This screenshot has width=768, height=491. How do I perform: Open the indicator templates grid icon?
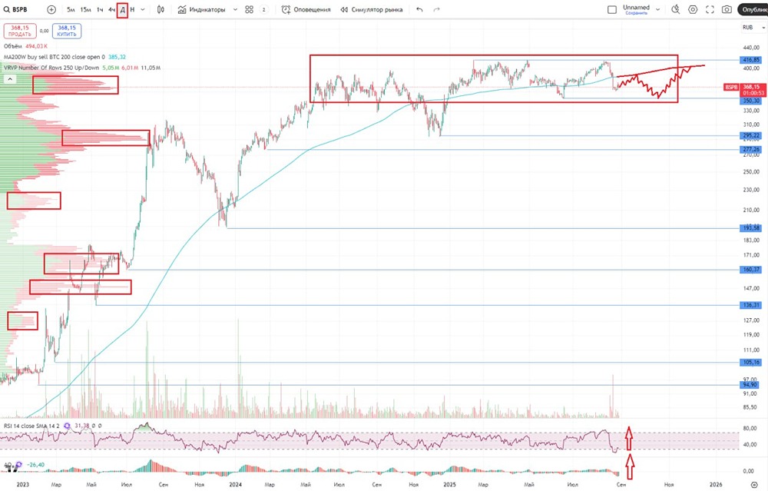[249, 9]
